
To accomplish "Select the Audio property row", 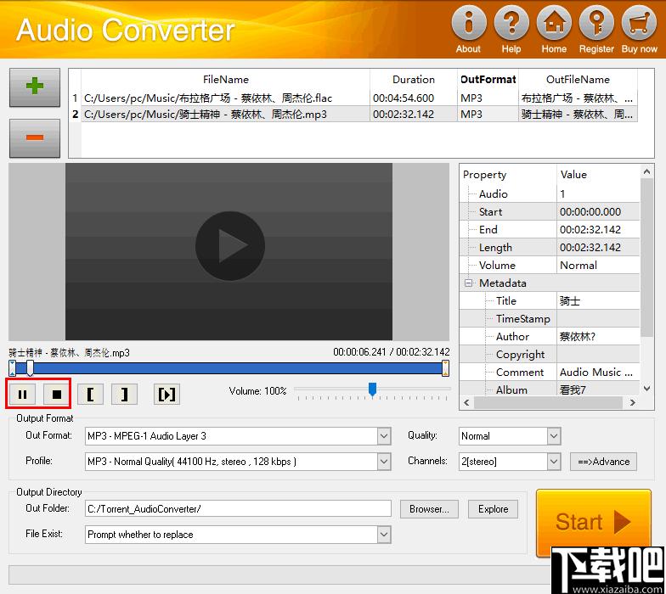I will click(x=550, y=193).
